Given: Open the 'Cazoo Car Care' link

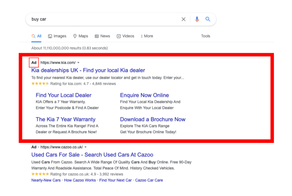Looking at the screenshot, I should (149, 180).
